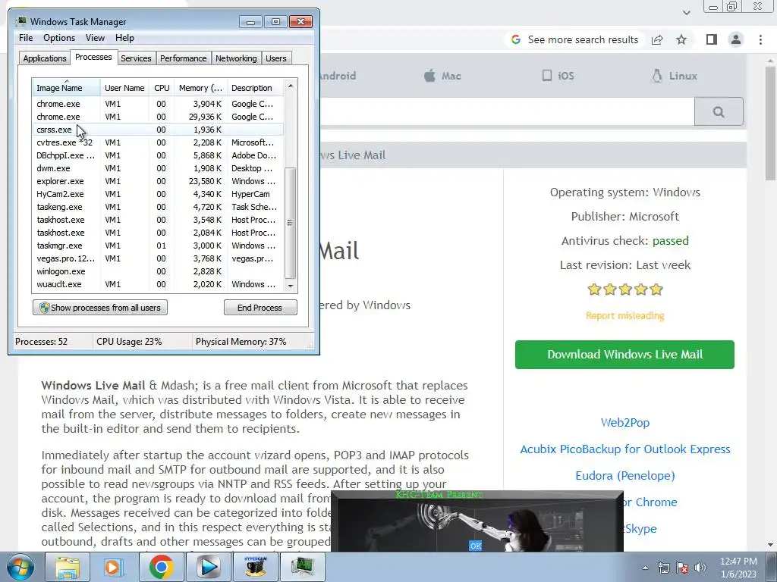Open the Google Chrome taskbar icon
The height and width of the screenshot is (582, 777).
161,567
